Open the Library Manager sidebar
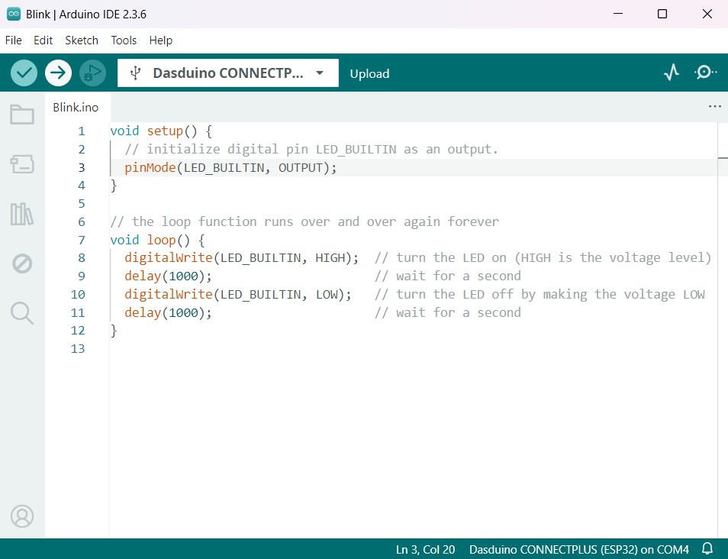The height and width of the screenshot is (559, 728). [x=22, y=215]
